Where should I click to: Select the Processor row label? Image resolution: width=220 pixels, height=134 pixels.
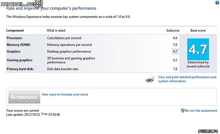[14, 38]
